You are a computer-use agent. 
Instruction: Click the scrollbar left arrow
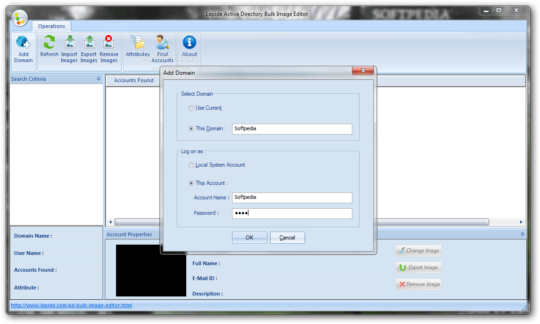[110, 222]
